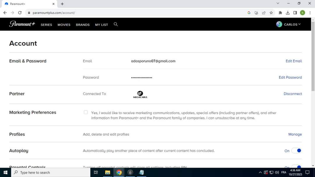Click Chrome icon in taskbar
The image size is (315, 177).
119,172
